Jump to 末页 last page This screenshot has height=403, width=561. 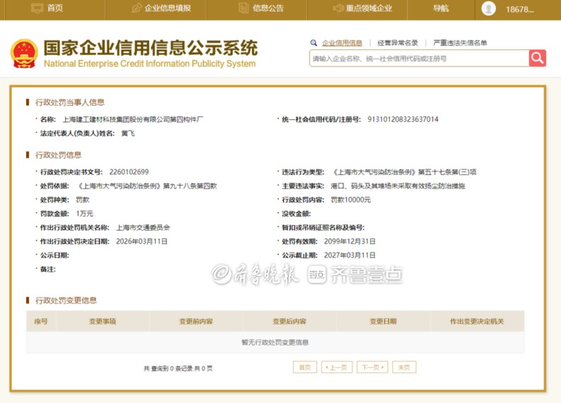[404, 368]
